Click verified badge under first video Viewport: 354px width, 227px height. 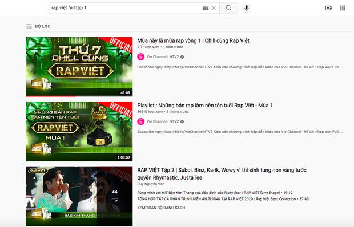(182, 57)
